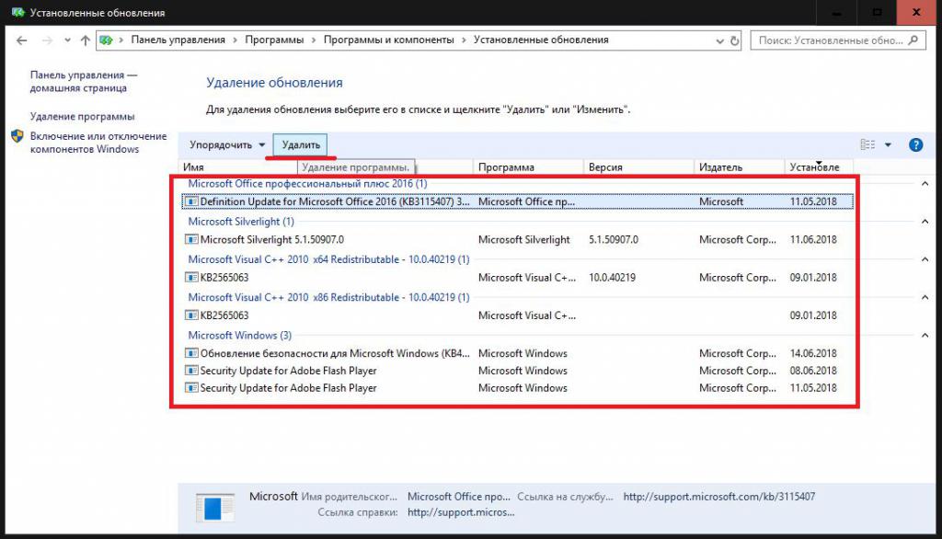Click the Удалить button
Viewport: 942px width, 539px height.
tap(301, 144)
